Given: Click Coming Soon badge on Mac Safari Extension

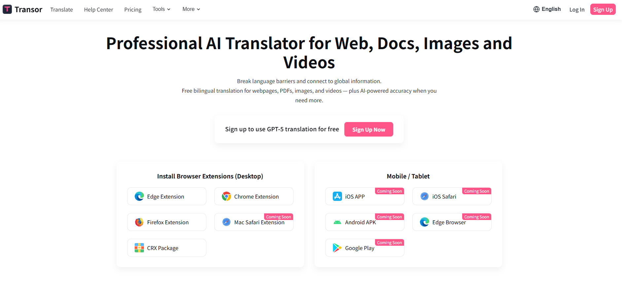Looking at the screenshot, I should click(279, 217).
